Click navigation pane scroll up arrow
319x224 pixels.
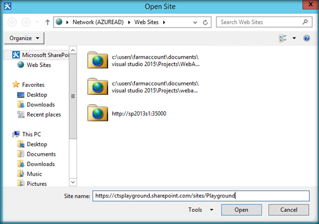click(73, 50)
